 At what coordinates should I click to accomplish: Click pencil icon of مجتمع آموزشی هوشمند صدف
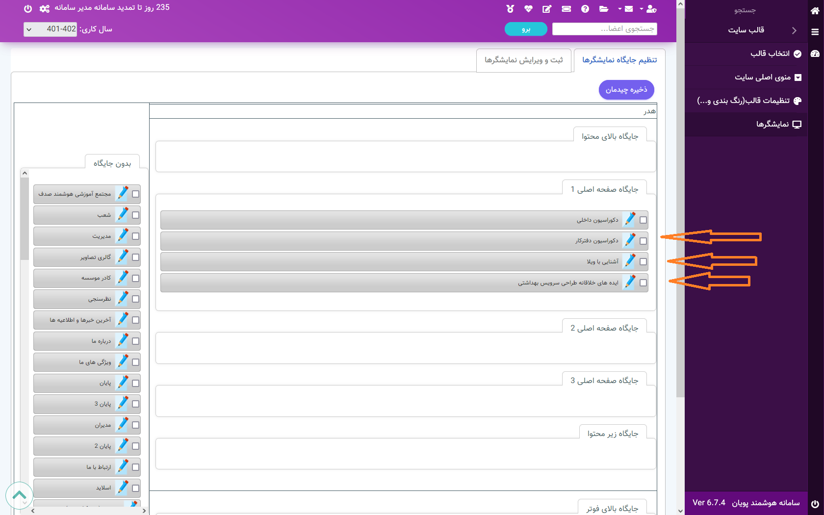tap(122, 194)
